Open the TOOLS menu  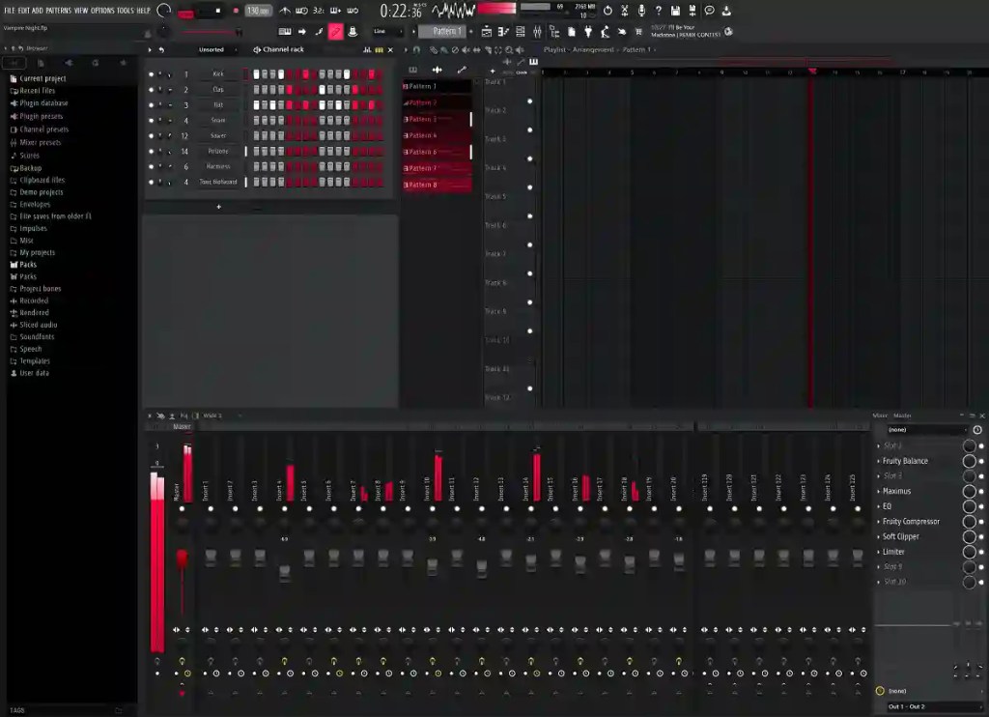[x=125, y=11]
